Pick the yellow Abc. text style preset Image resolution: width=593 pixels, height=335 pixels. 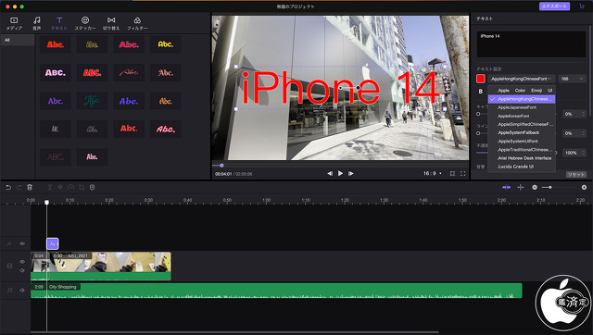[x=165, y=44]
